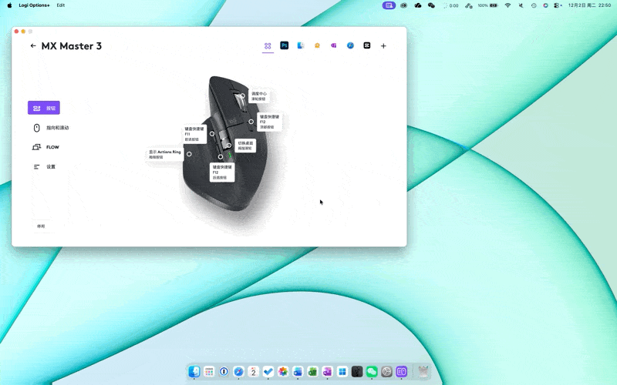Add a new application profile with plus
The image size is (617, 385).
point(383,46)
